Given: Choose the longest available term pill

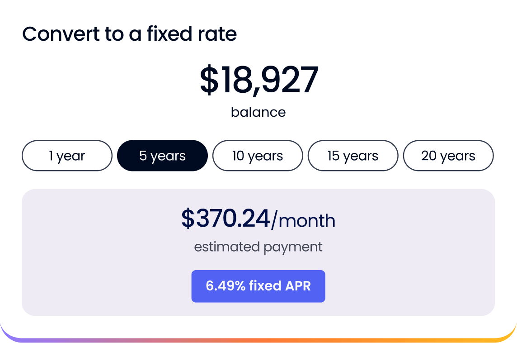Looking at the screenshot, I should [448, 156].
